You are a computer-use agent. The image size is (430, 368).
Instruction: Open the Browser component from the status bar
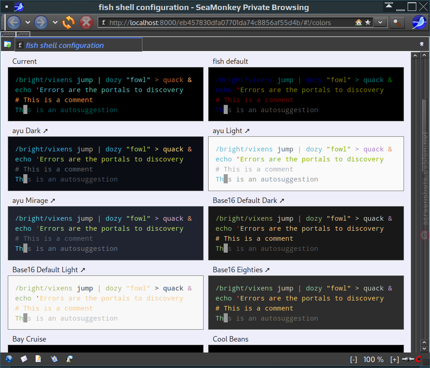coord(9,359)
